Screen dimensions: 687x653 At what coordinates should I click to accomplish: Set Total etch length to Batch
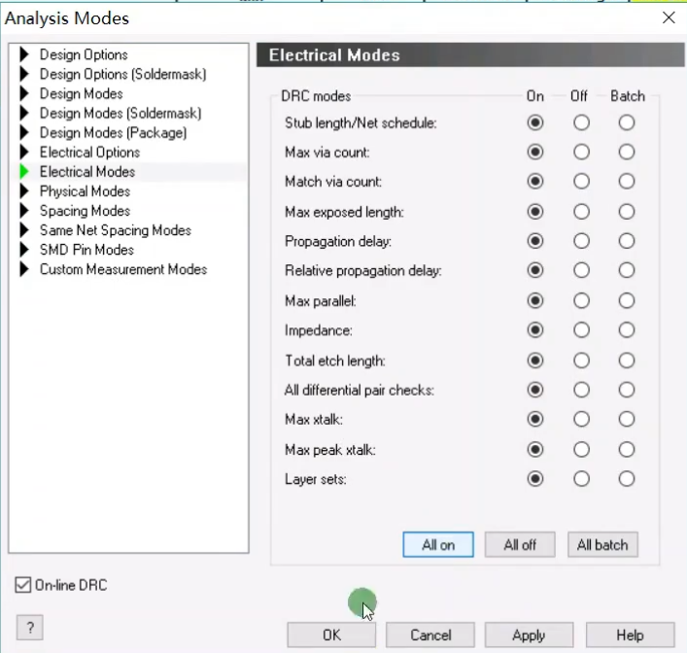click(x=627, y=361)
